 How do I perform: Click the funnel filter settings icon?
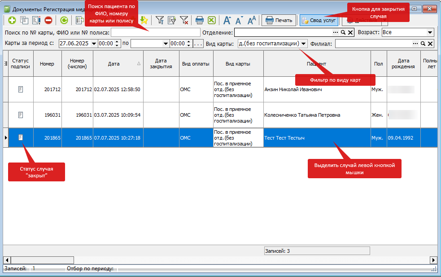[x=160, y=20]
